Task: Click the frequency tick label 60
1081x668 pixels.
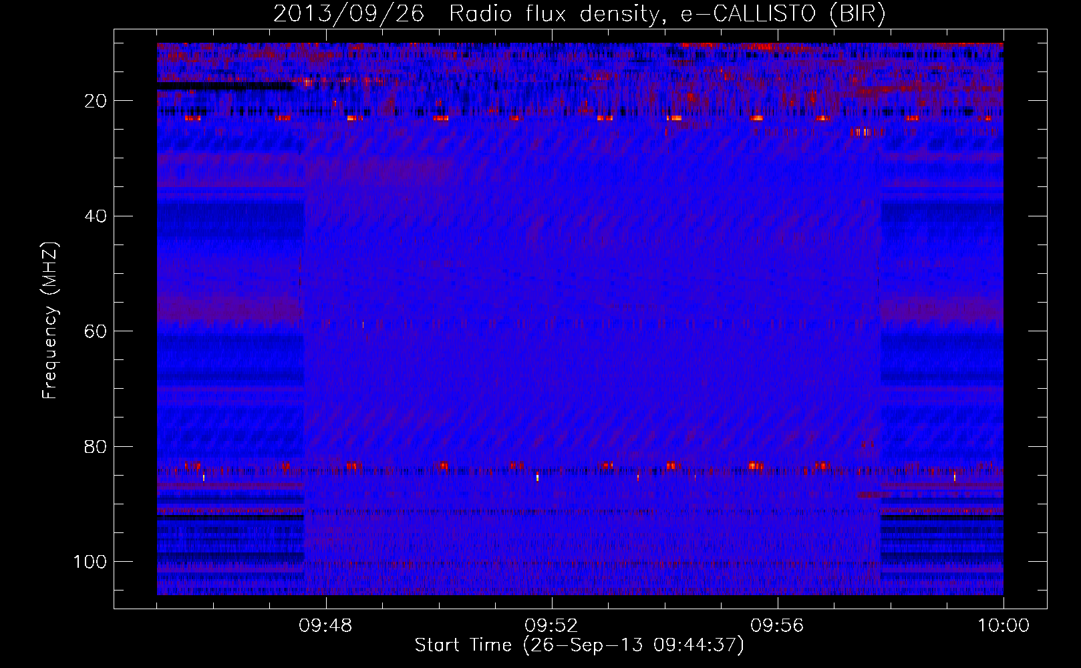Action: 96,331
